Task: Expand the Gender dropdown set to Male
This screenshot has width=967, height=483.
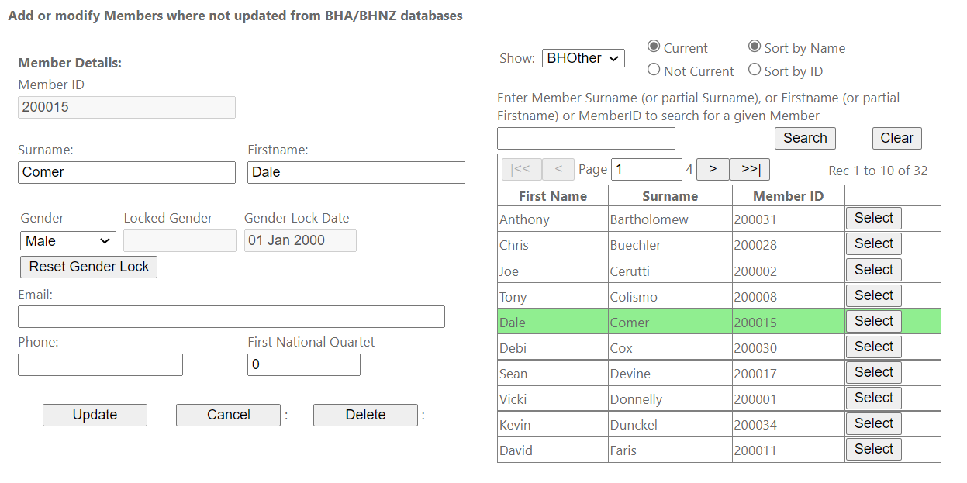Action: [68, 241]
